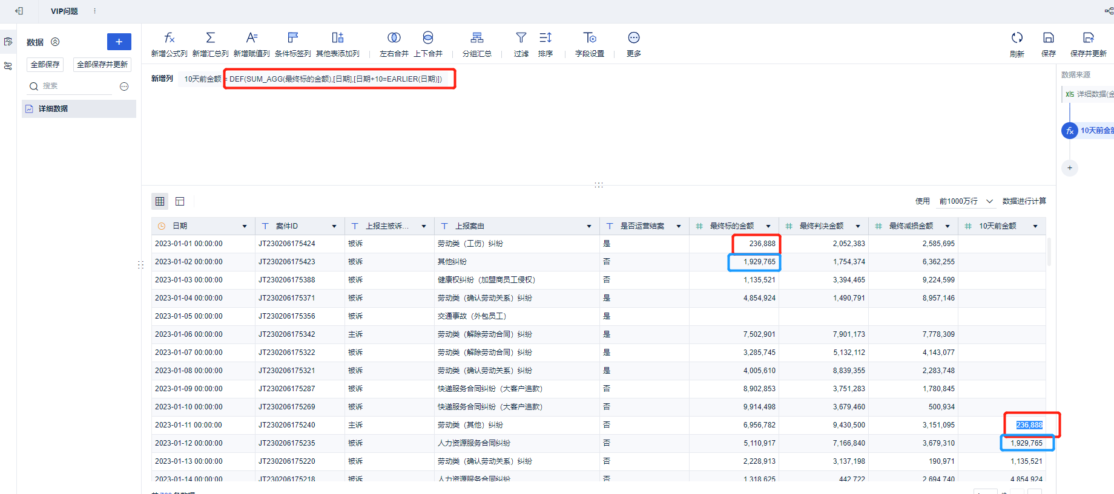The image size is (1114, 494).
Task: Add a step with the plus node
Action: click(1070, 168)
